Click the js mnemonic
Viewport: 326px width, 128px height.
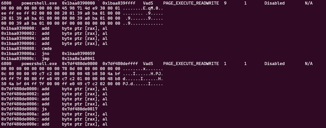44,109
